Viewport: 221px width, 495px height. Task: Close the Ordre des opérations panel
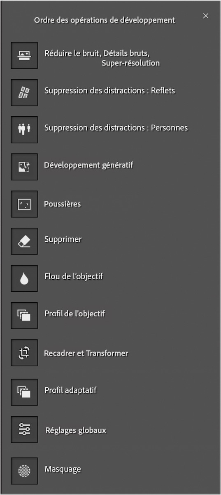pyautogui.click(x=206, y=16)
